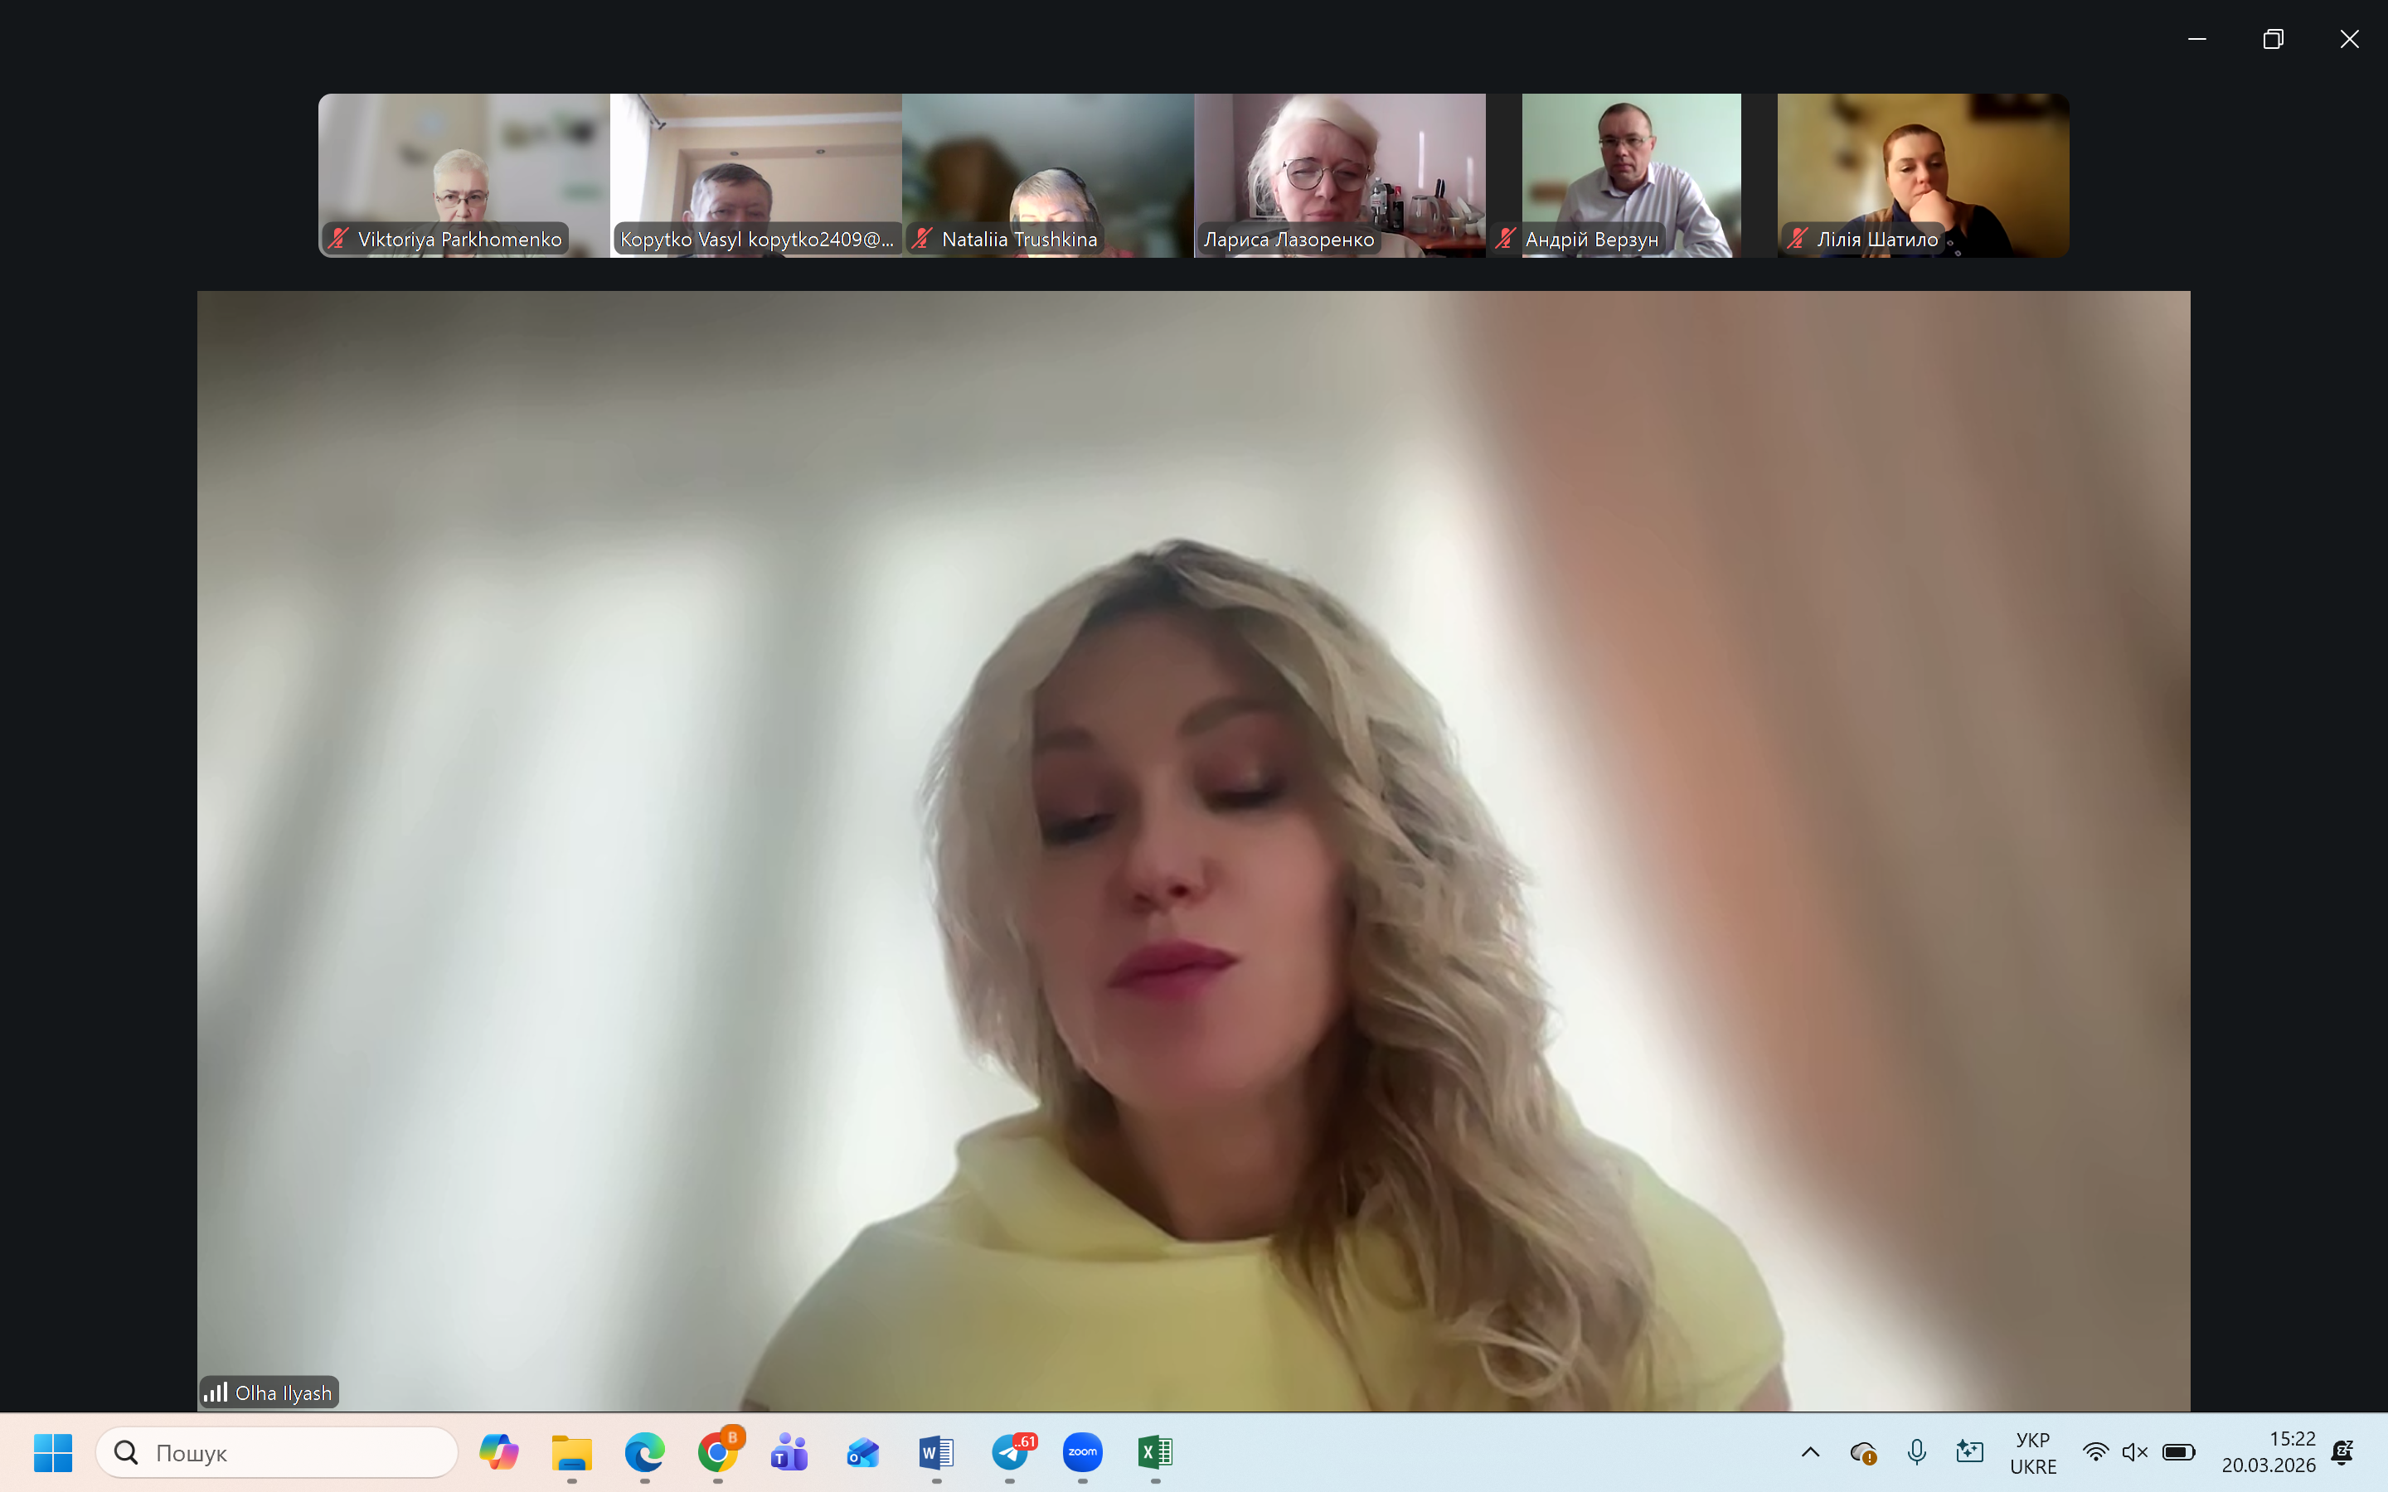2388x1492 pixels.
Task: Launch Microsoft Edge browser
Action: (644, 1451)
